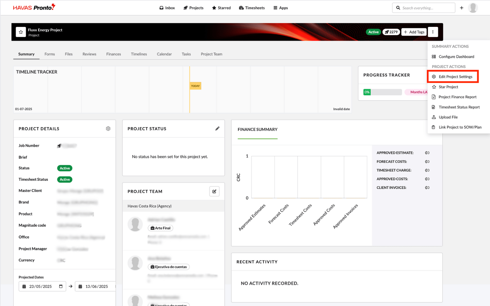Open the Inbox from top navigation

pos(167,8)
